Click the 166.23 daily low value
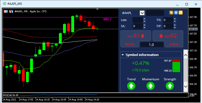 click(x=168, y=71)
